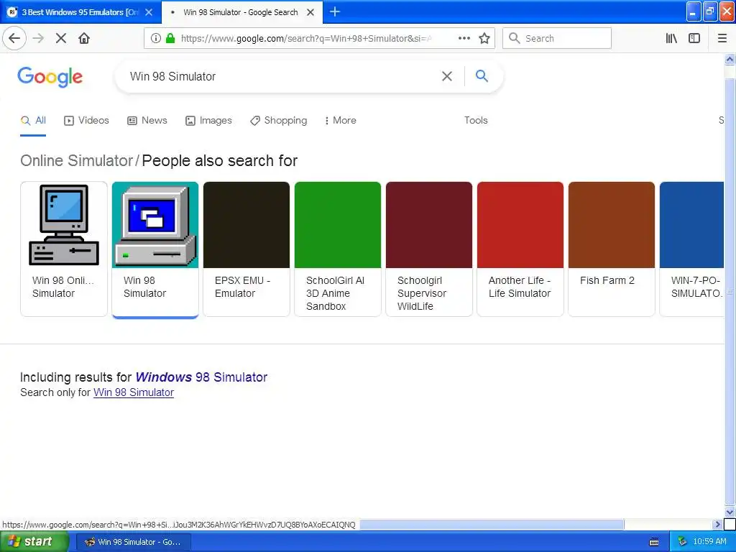Click the green secure padlock icon

[170, 38]
